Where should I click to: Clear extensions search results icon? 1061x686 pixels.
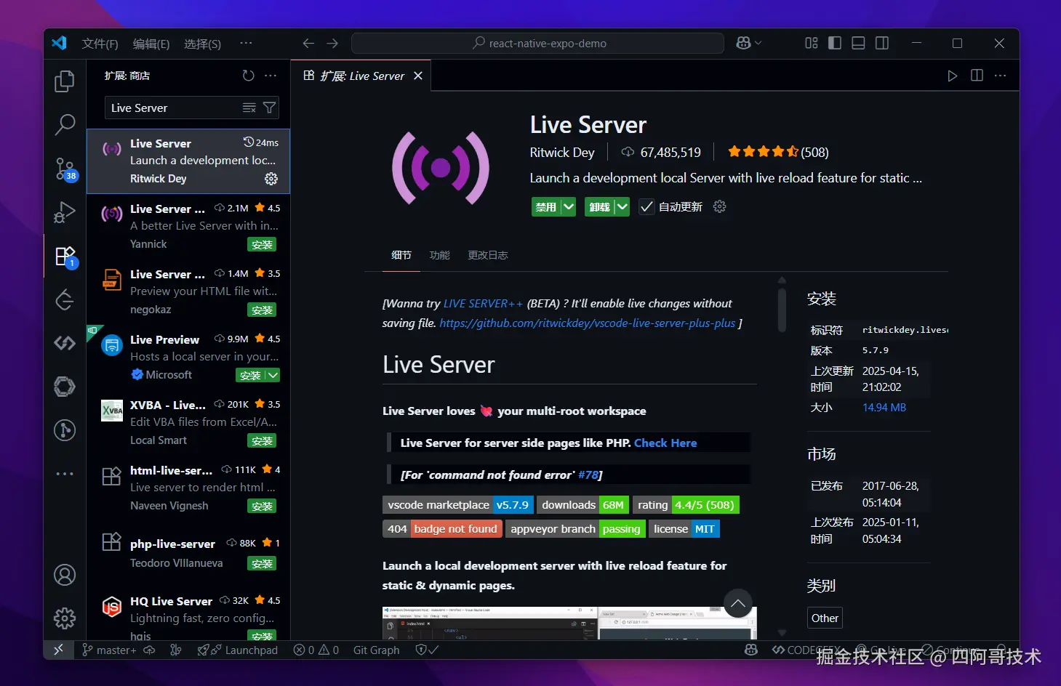point(249,108)
